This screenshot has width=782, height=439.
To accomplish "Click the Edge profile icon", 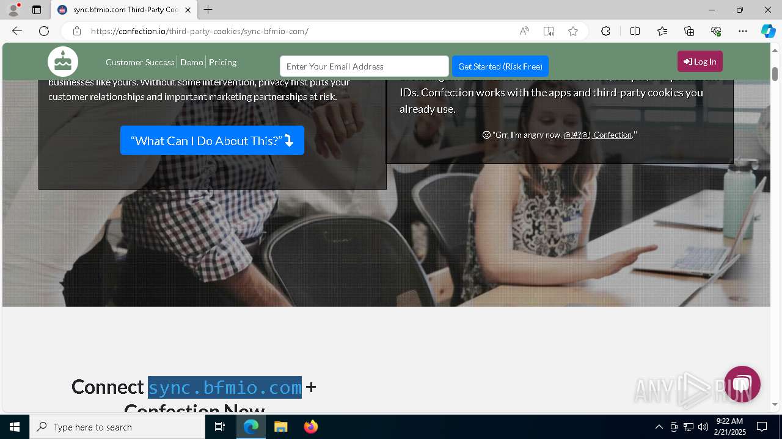I will click(x=13, y=10).
